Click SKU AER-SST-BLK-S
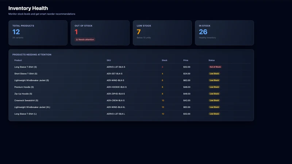The height and width of the screenshot is (164, 292). click(115, 74)
